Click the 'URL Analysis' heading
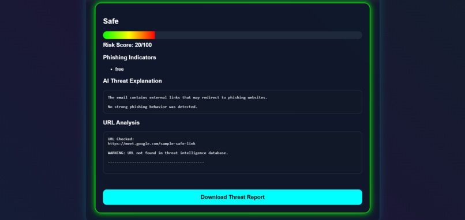This screenshot has width=465, height=220. 121,123
